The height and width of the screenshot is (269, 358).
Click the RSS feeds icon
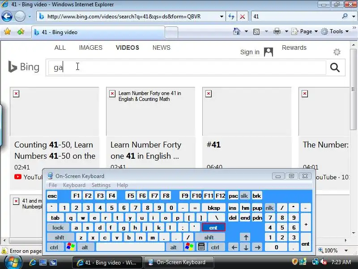click(x=256, y=31)
